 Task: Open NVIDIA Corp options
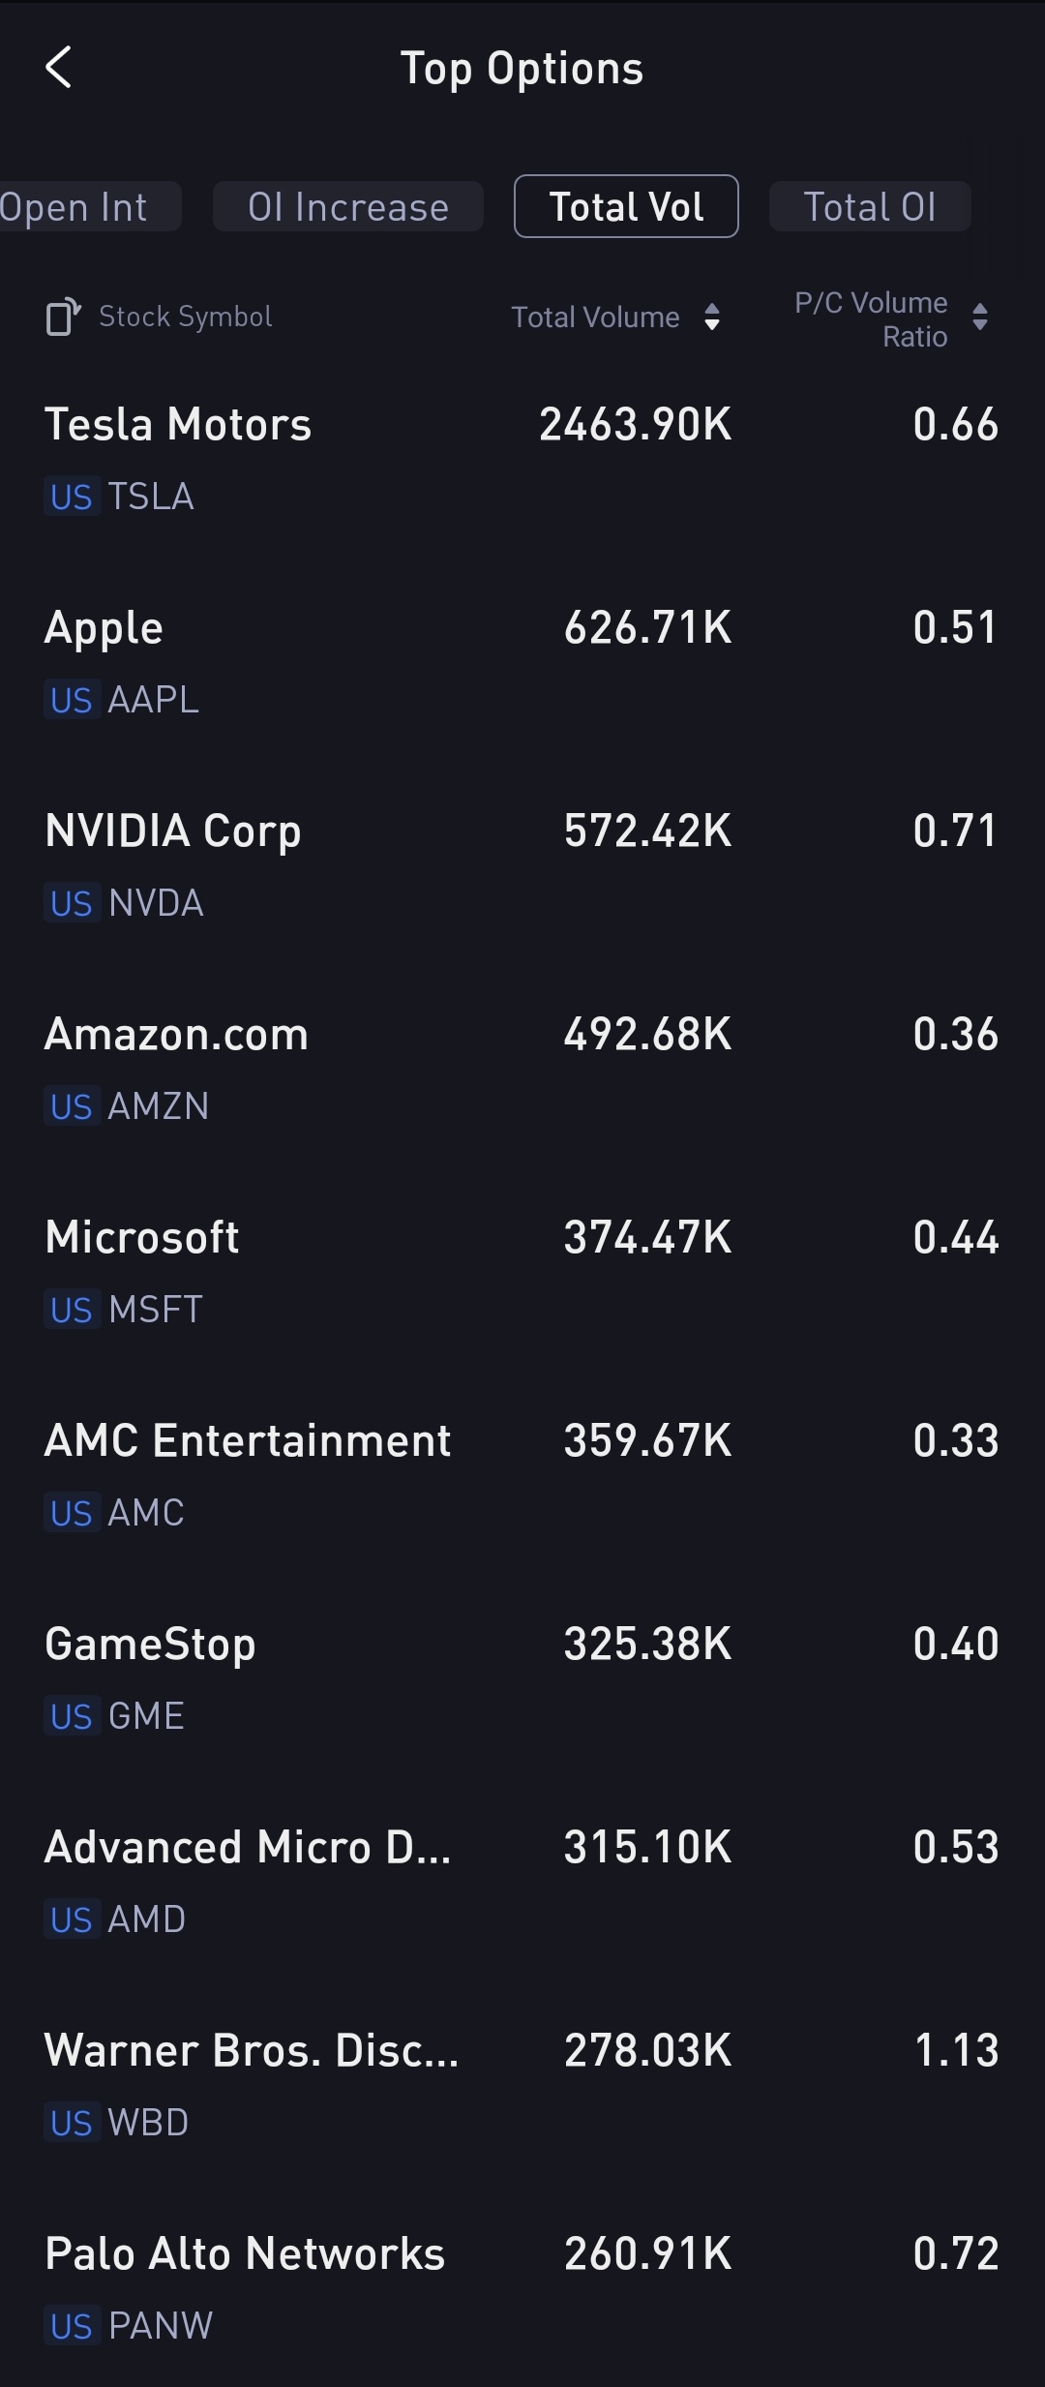(x=522, y=866)
